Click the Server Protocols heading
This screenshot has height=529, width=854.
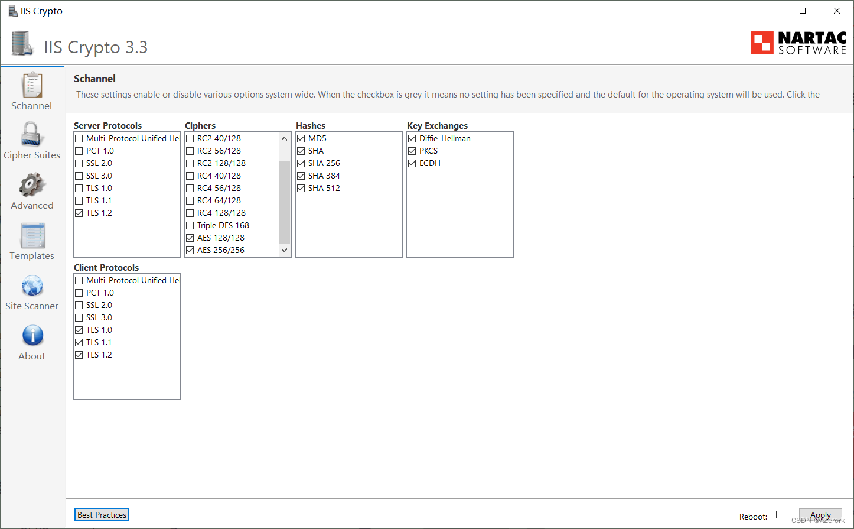tap(107, 125)
